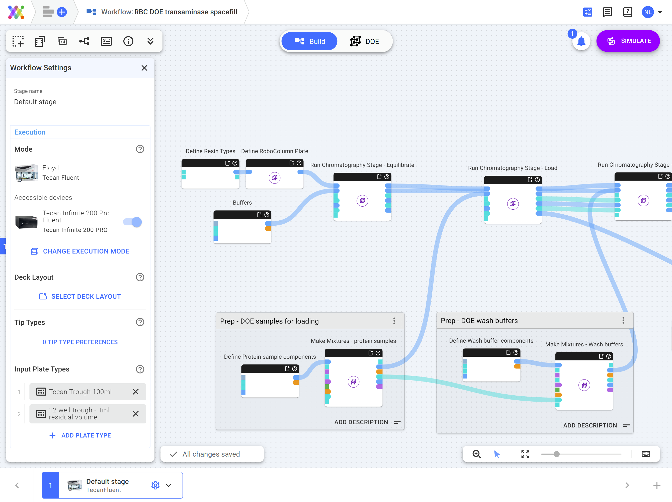Image resolution: width=672 pixels, height=502 pixels.
Task: Switch to the DOE tab
Action: 365,41
